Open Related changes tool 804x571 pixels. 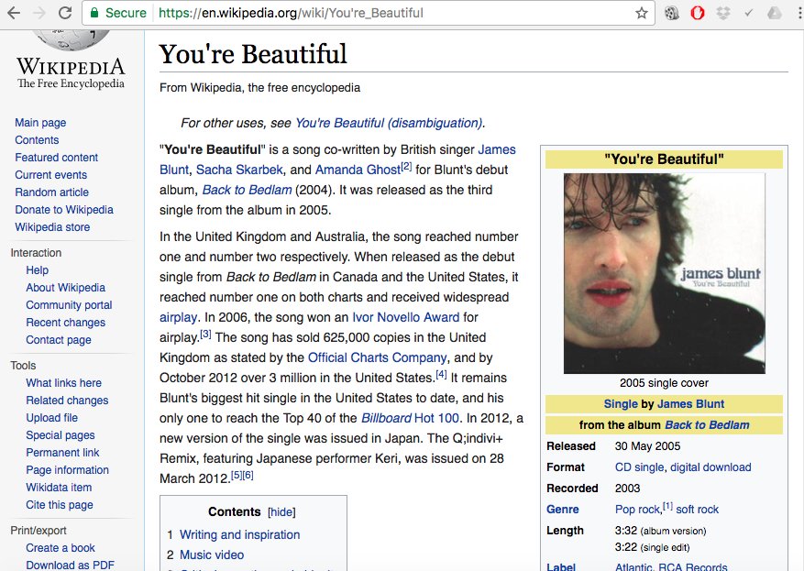pyautogui.click(x=67, y=401)
